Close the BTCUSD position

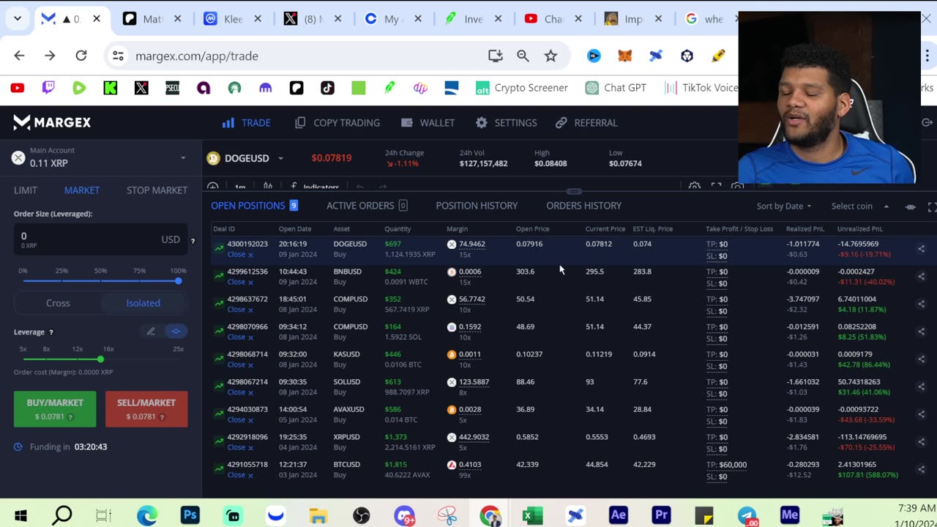click(240, 475)
